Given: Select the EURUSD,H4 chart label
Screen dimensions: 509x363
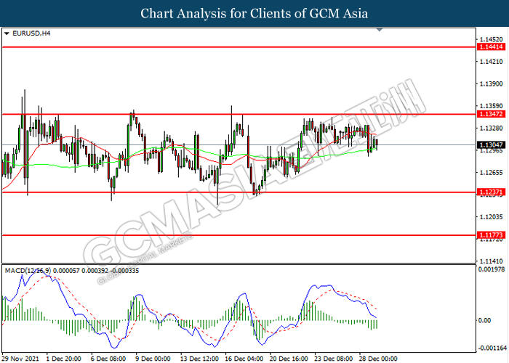Looking at the screenshot, I should (x=31, y=33).
